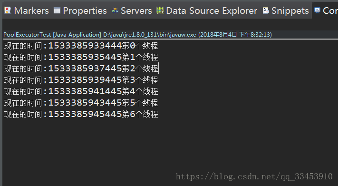Click output line ending 第2个线程
This screenshot has width=338, height=186.
click(x=81, y=69)
